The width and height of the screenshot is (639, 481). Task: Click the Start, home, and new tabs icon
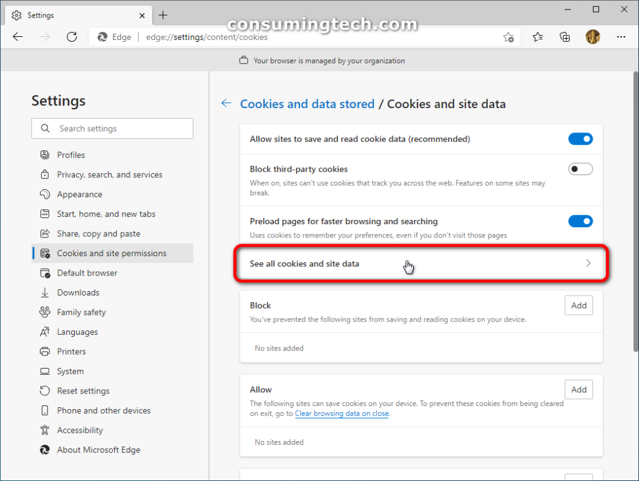coord(45,214)
